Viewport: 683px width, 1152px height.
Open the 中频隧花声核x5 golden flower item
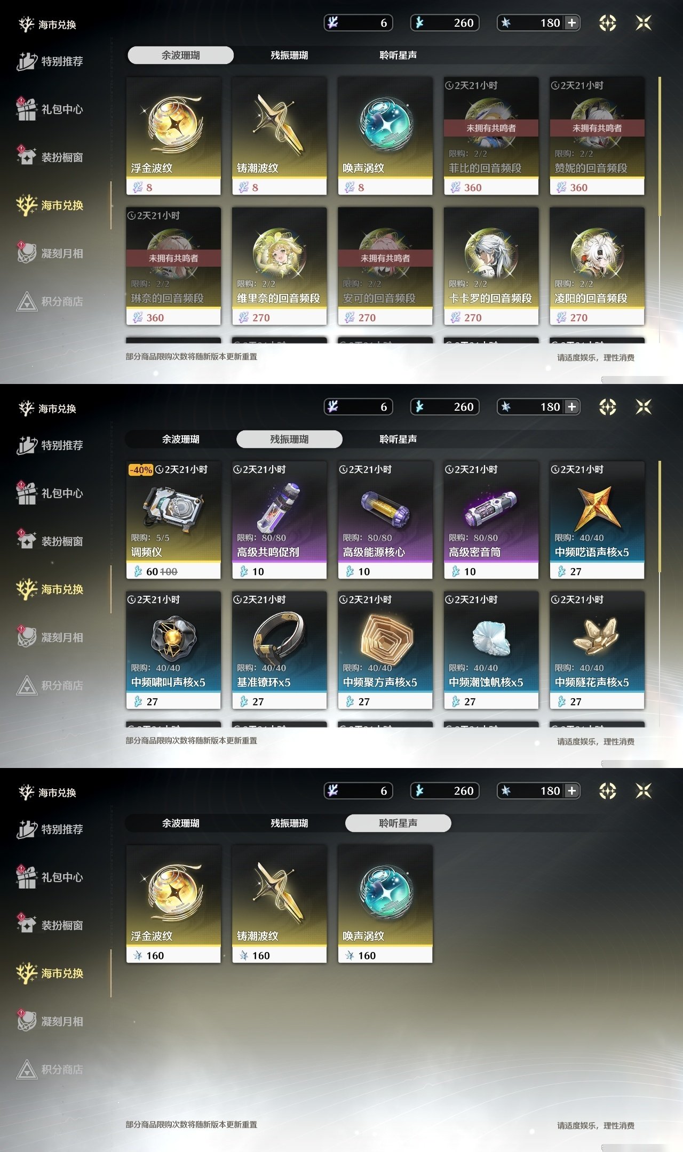pyautogui.click(x=597, y=650)
